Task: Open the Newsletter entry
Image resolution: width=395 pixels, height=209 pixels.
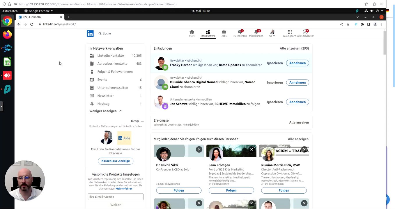Action: click(x=116, y=96)
